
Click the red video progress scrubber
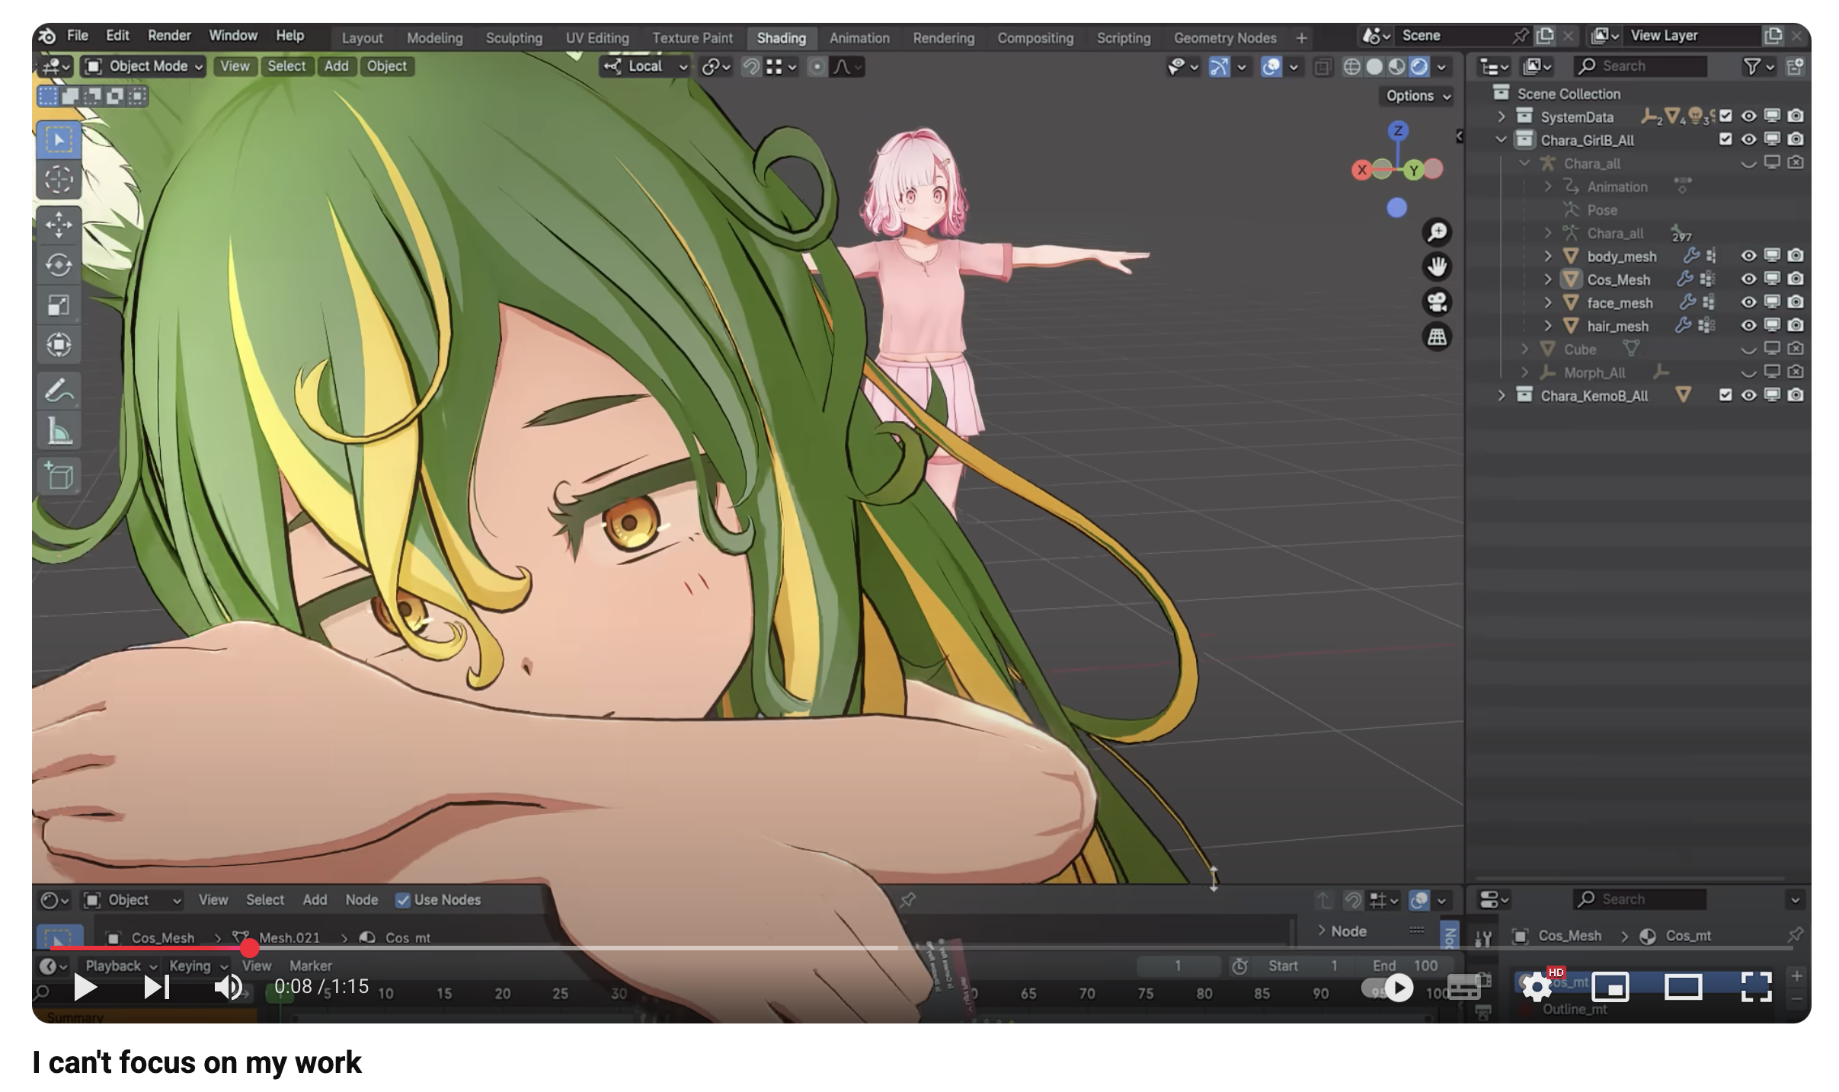[x=249, y=948]
